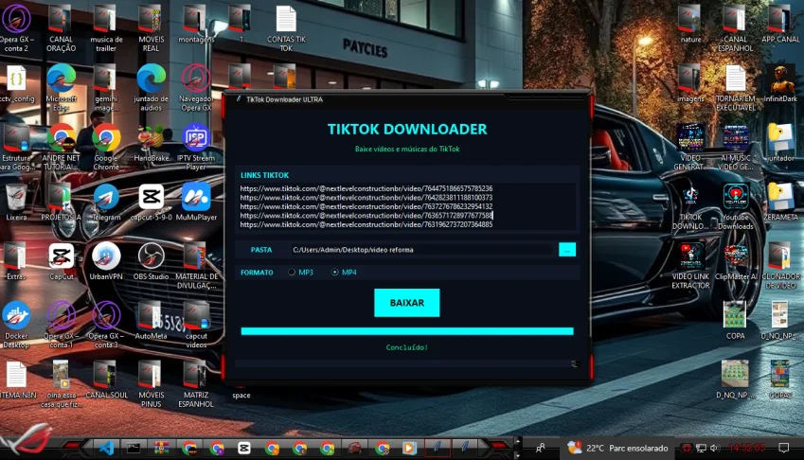Open folder browser with the '...' button
This screenshot has height=460, width=804.
567,250
